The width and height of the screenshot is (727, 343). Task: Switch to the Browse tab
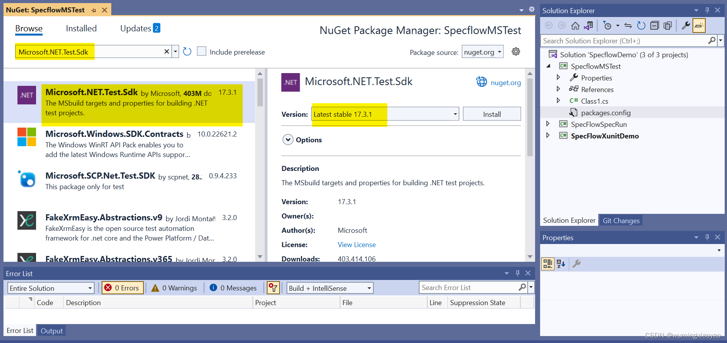pyautogui.click(x=29, y=29)
